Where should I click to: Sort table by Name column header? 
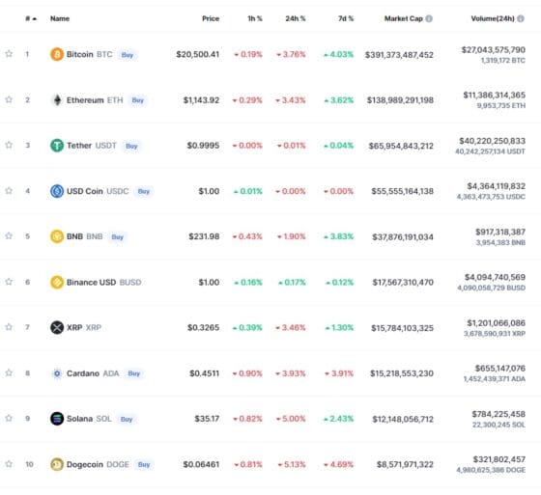pyautogui.click(x=60, y=18)
